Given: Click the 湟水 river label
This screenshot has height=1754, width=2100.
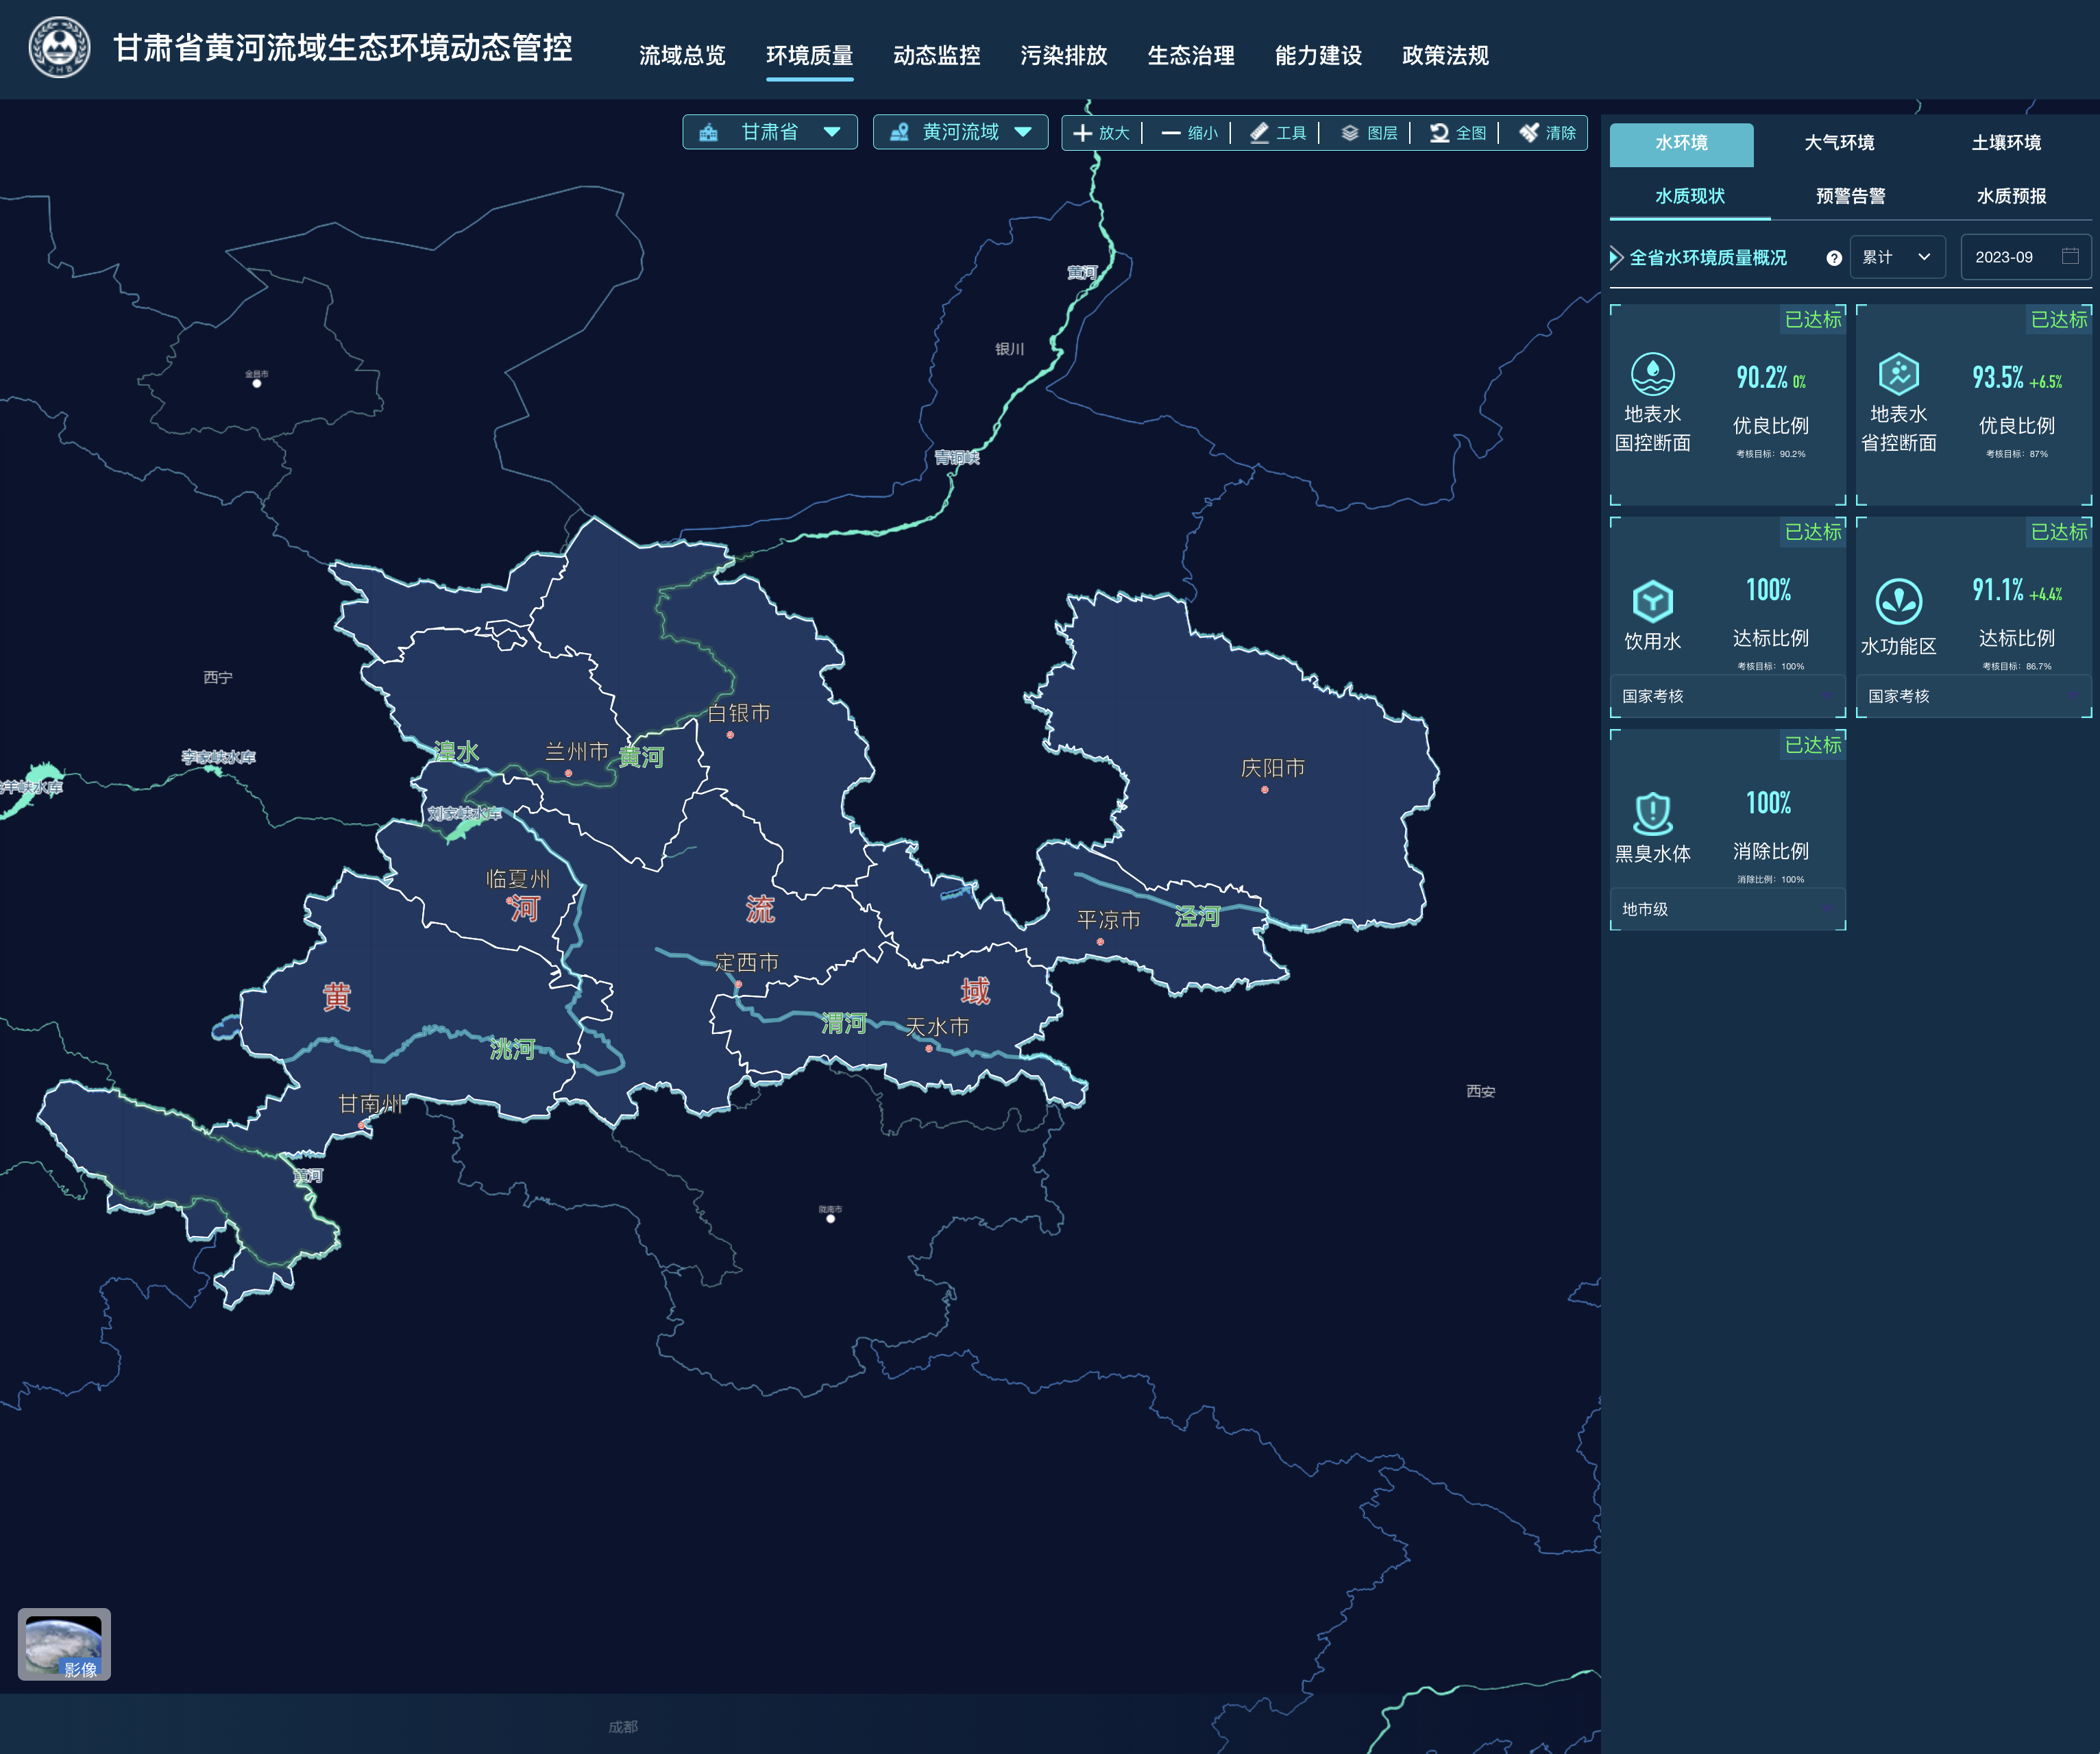Looking at the screenshot, I should coord(456,752).
